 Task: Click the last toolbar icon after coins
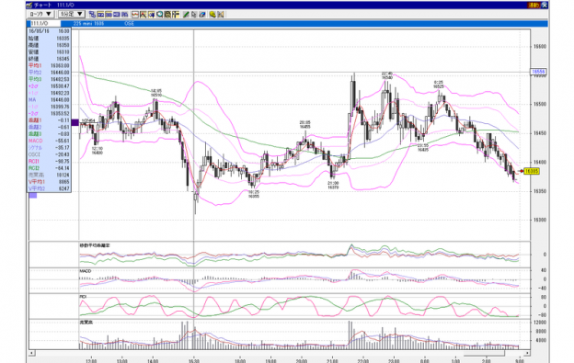[221, 15]
